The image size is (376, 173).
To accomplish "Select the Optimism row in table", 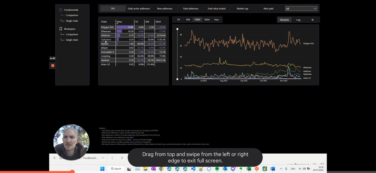I will 133,40.
